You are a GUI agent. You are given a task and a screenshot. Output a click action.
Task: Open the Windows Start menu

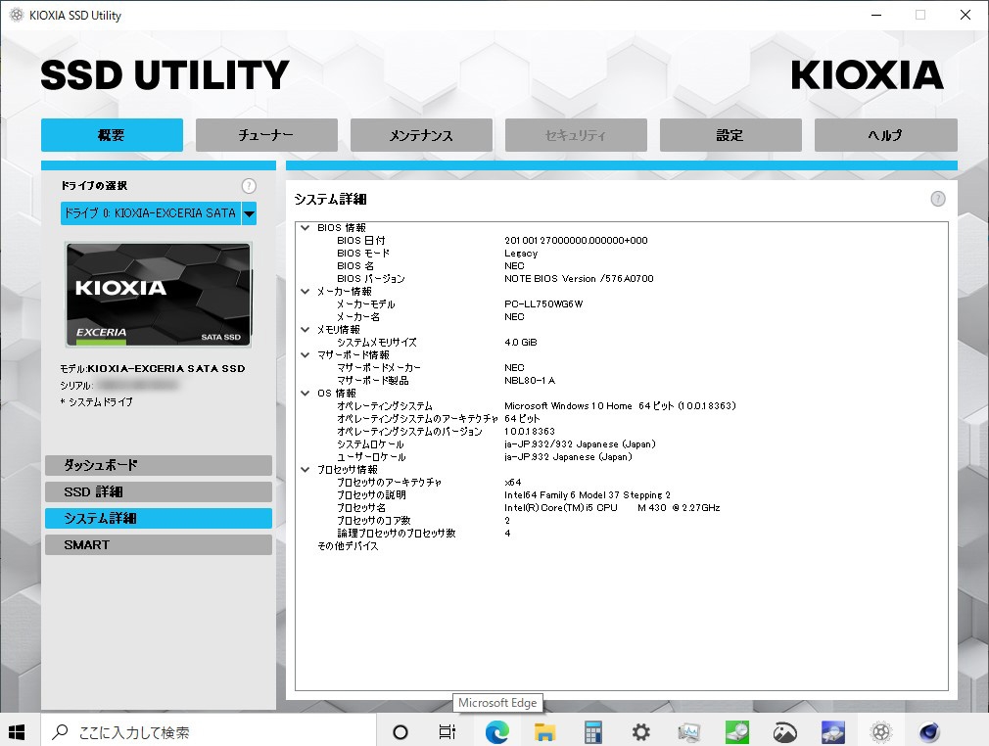[x=17, y=732]
